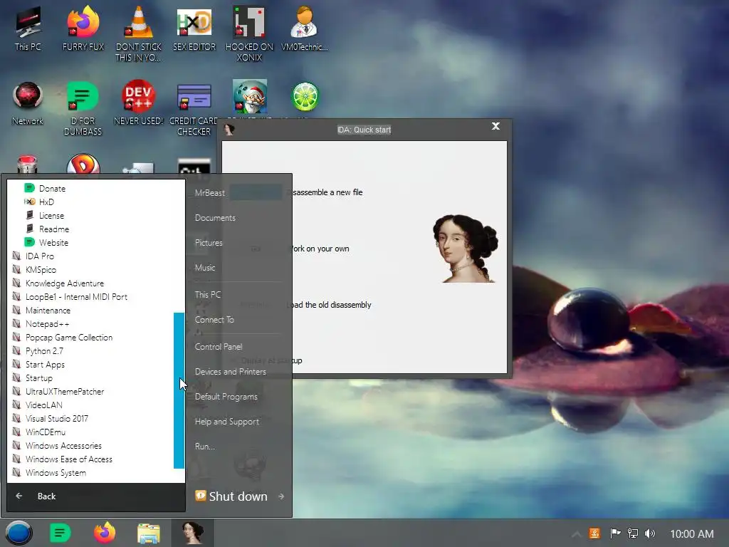Screen dimensions: 729x547
Task: Show hidden system tray icons
Action: [576, 534]
